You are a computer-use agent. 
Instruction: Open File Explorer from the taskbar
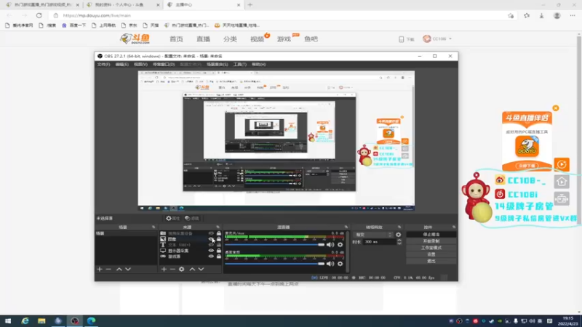41,320
